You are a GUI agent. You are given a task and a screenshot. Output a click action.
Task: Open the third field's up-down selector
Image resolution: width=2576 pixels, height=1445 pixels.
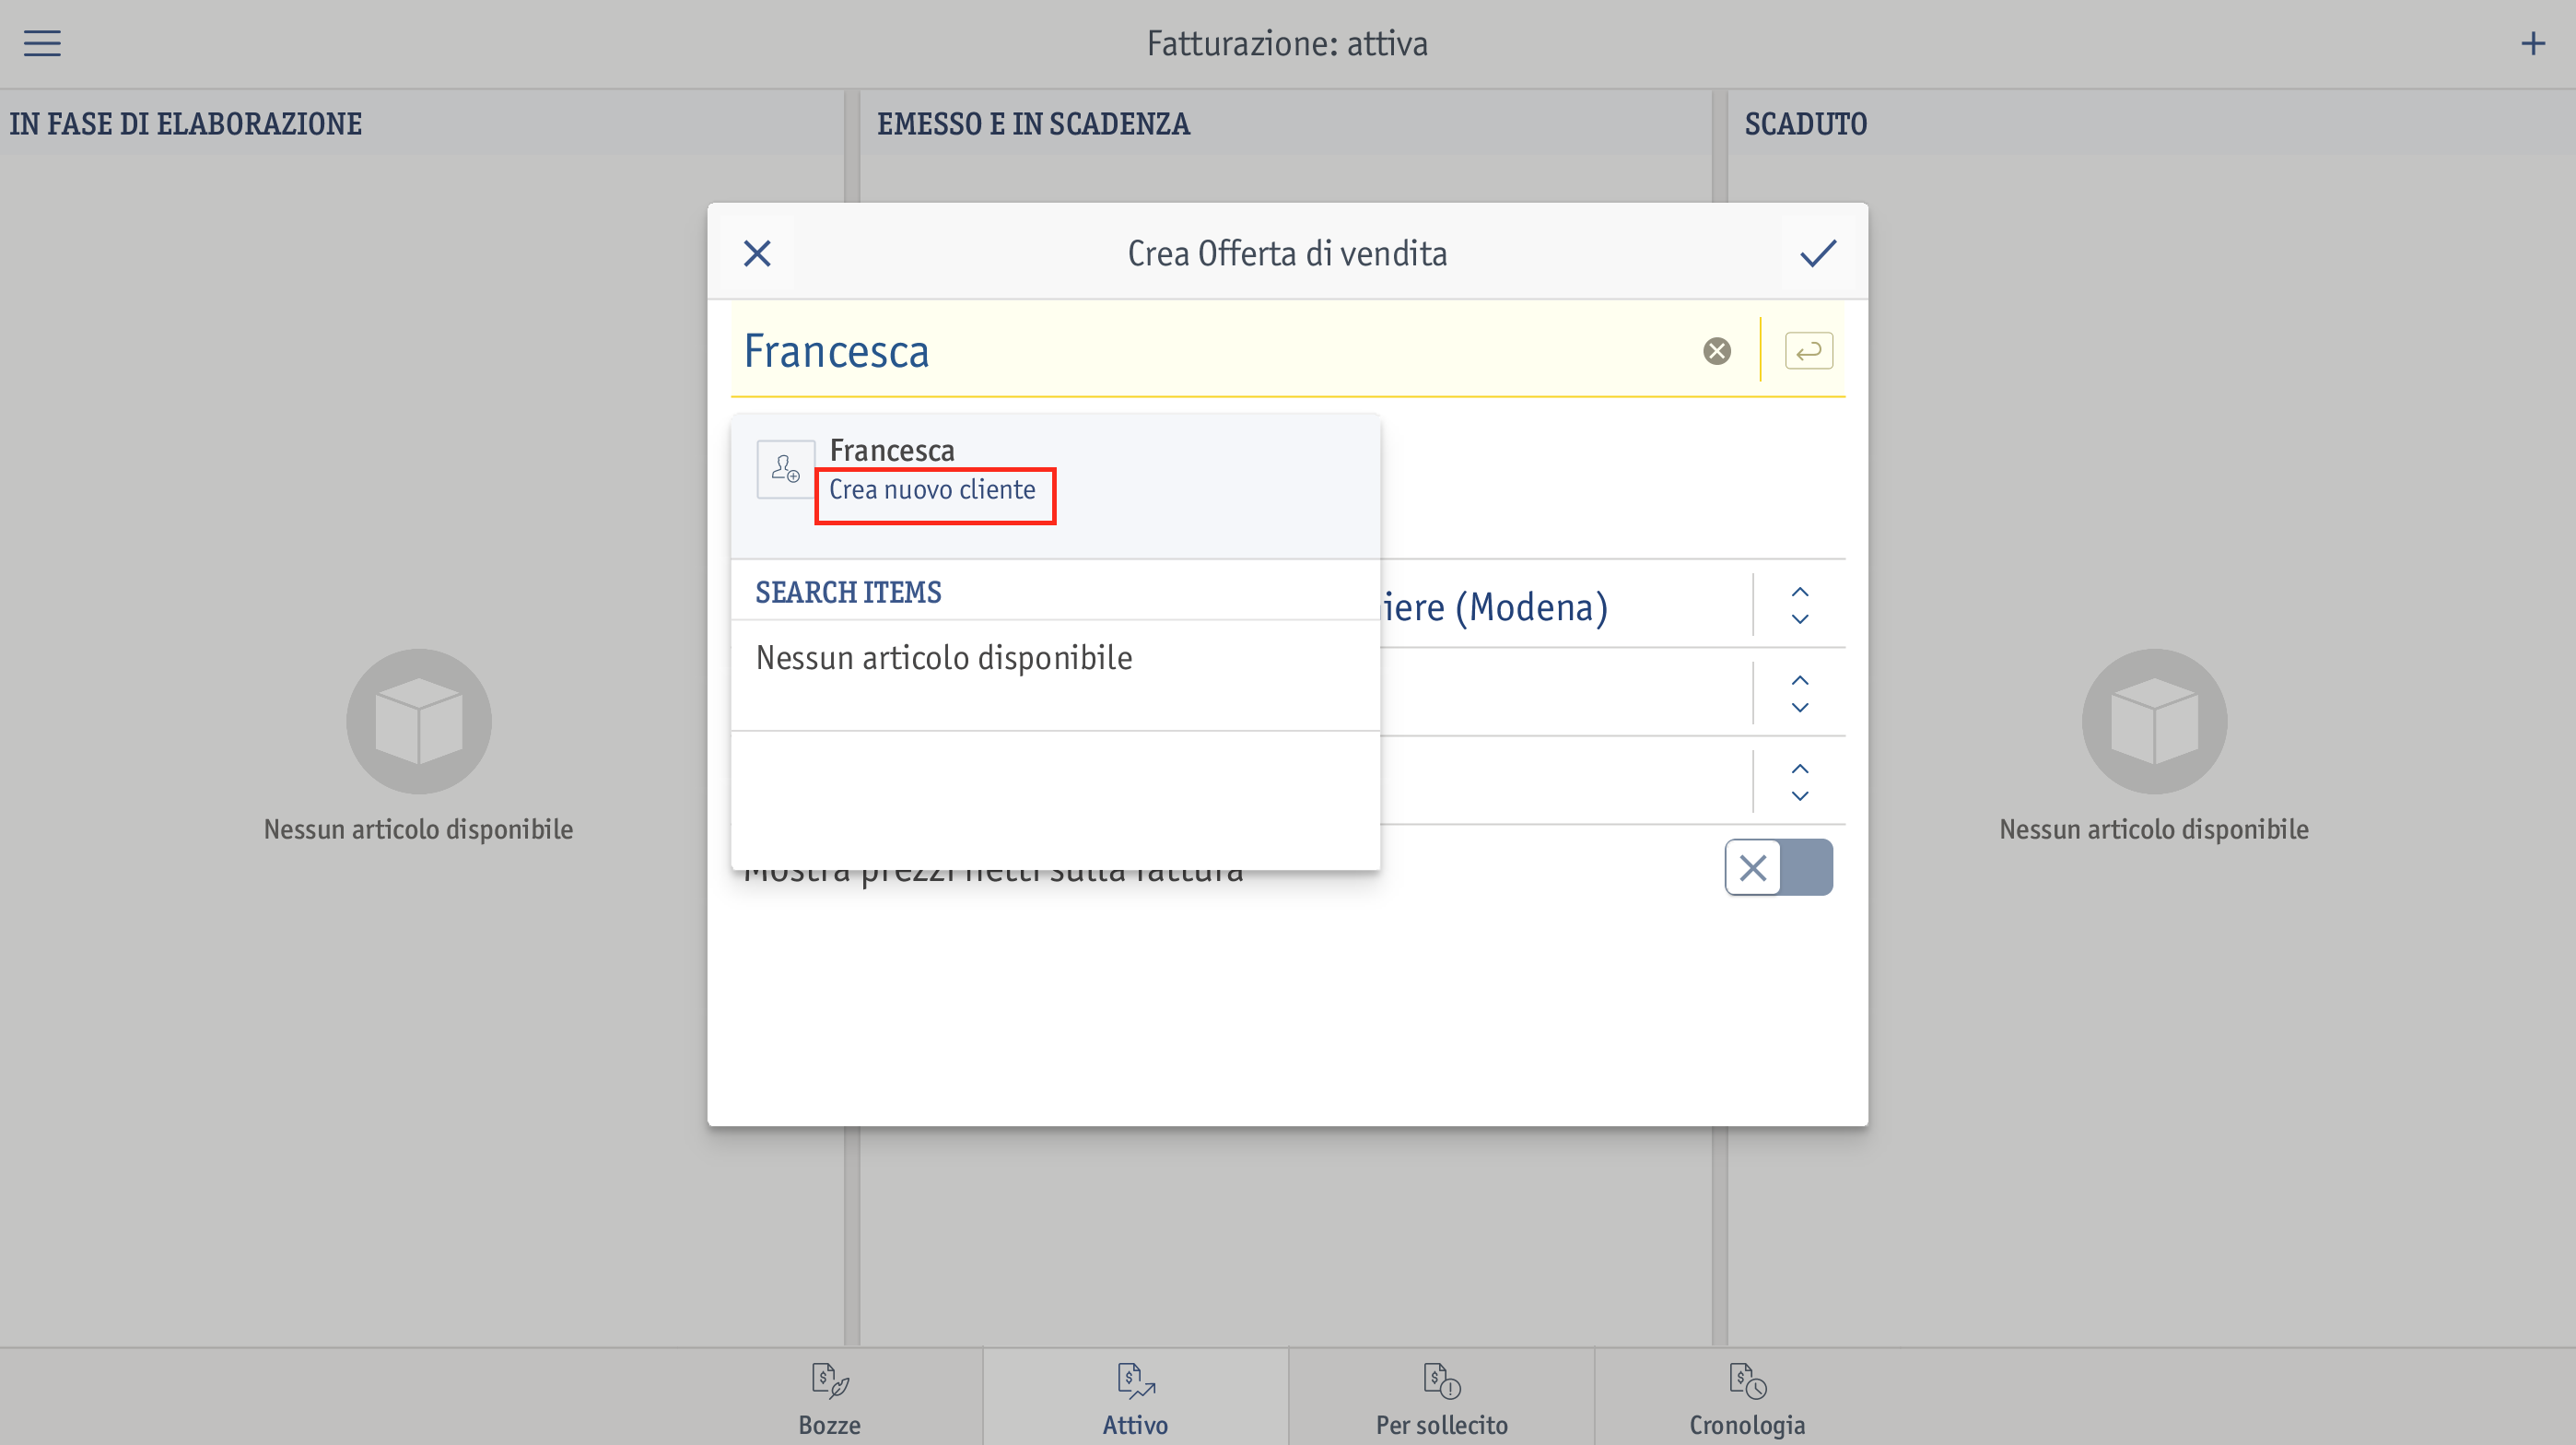pos(1800,782)
